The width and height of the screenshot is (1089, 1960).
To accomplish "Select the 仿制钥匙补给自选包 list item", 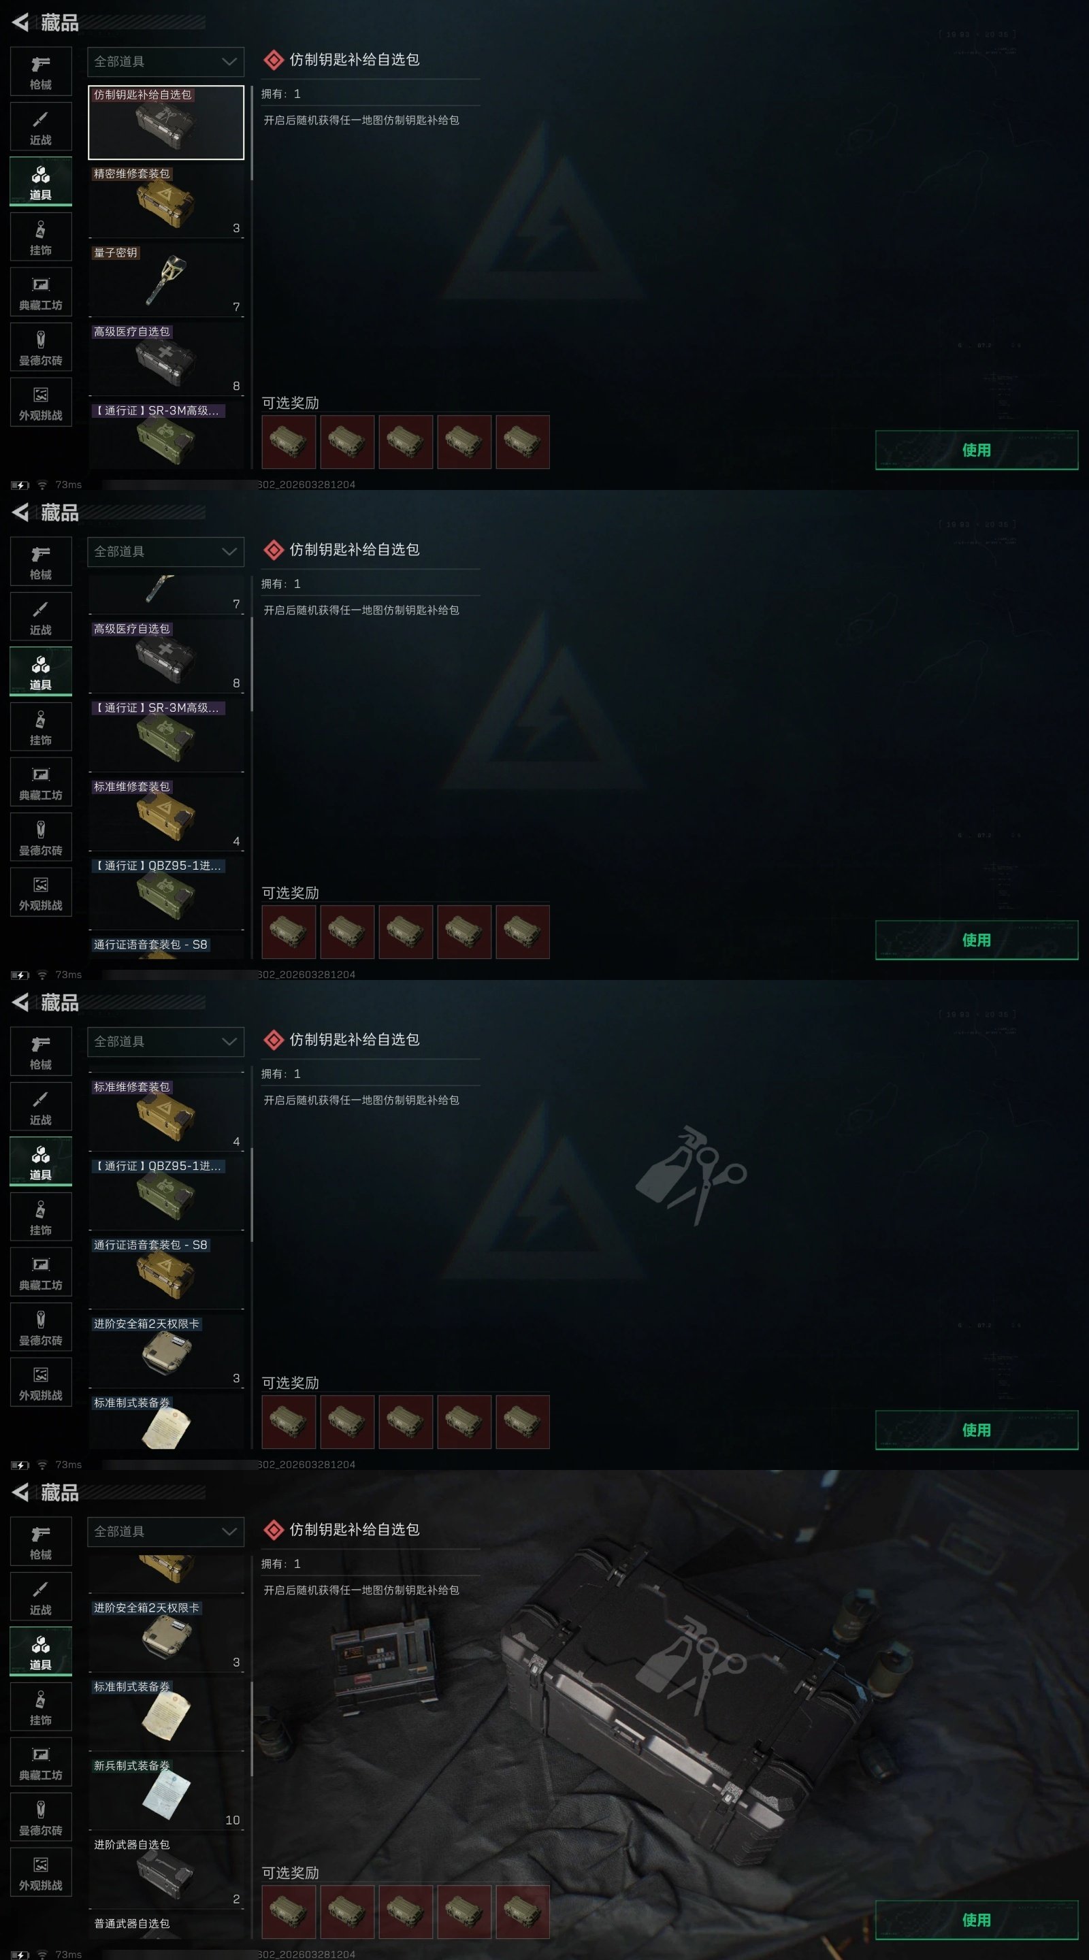I will coord(166,122).
